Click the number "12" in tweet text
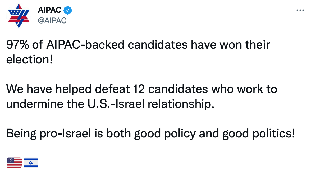 pos(139,89)
